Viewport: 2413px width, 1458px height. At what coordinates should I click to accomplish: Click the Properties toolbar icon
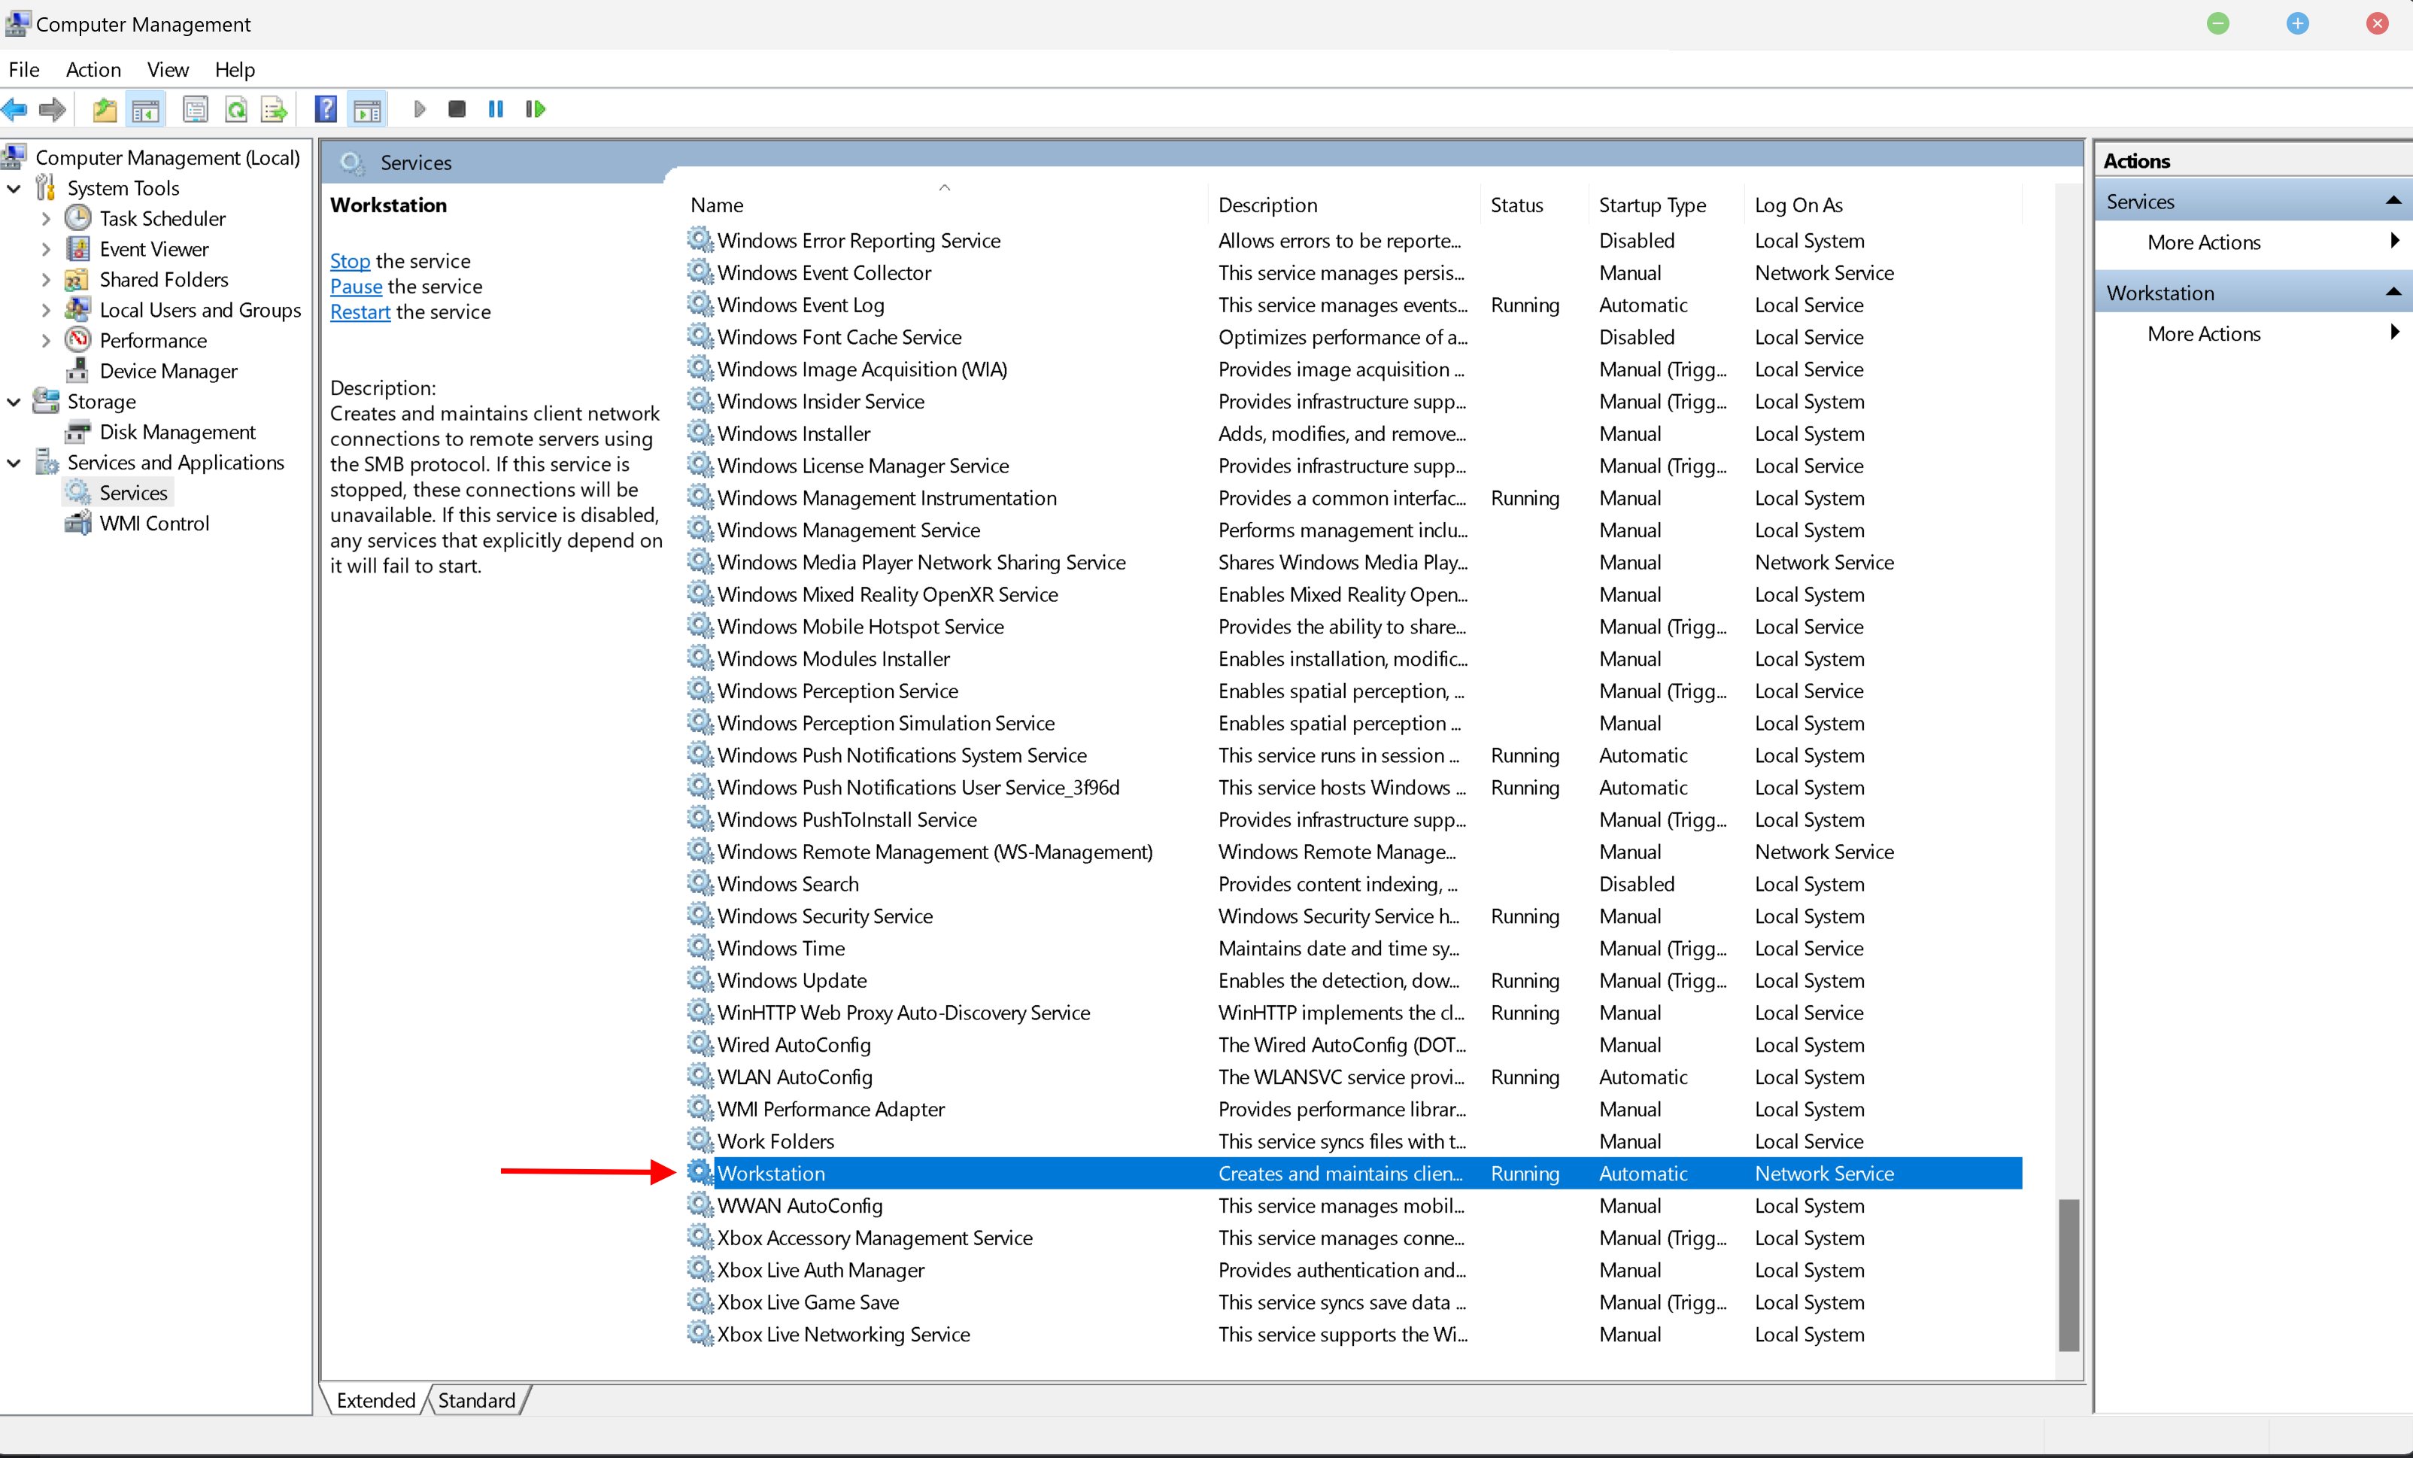pos(195,108)
